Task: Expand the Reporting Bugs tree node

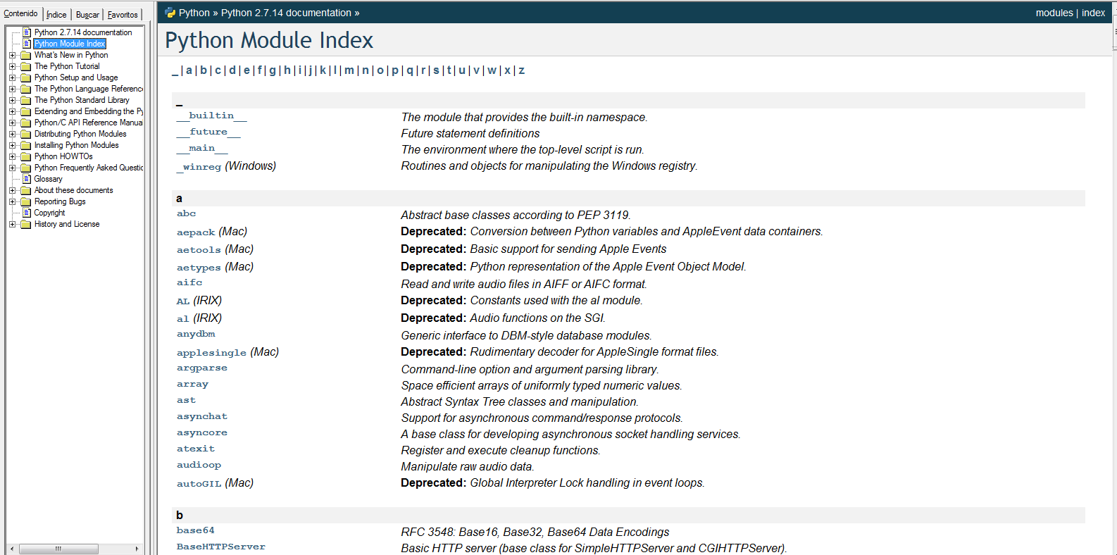Action: [12, 201]
